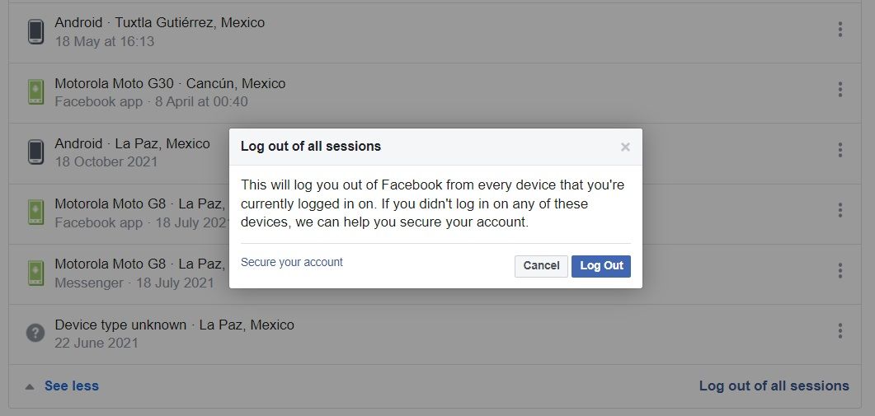Viewport: 875px width, 416px height.
Task: Click the question mark unknown device icon
Action: (35, 333)
